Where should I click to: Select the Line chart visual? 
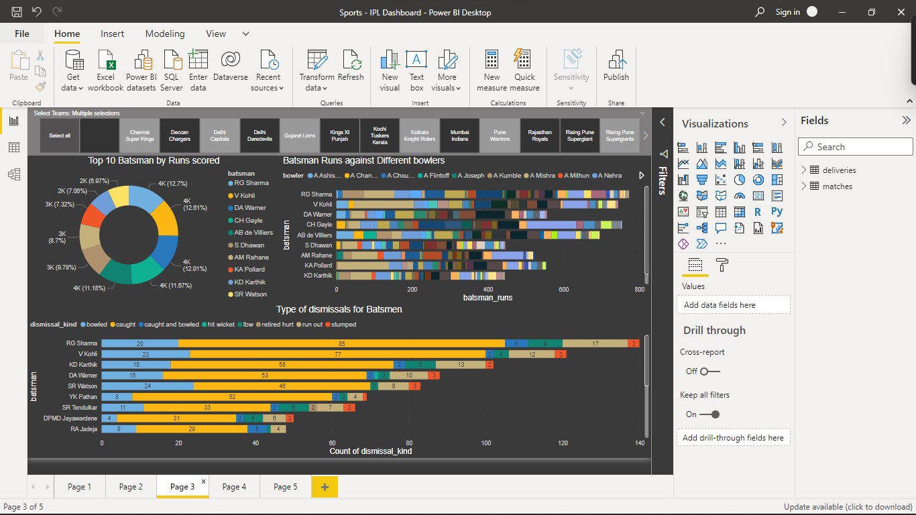[x=683, y=164]
